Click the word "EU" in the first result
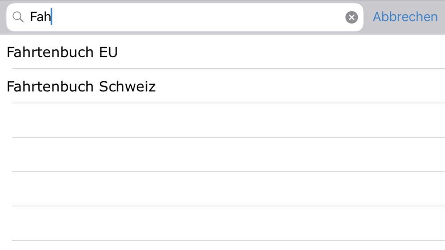 click(108, 52)
